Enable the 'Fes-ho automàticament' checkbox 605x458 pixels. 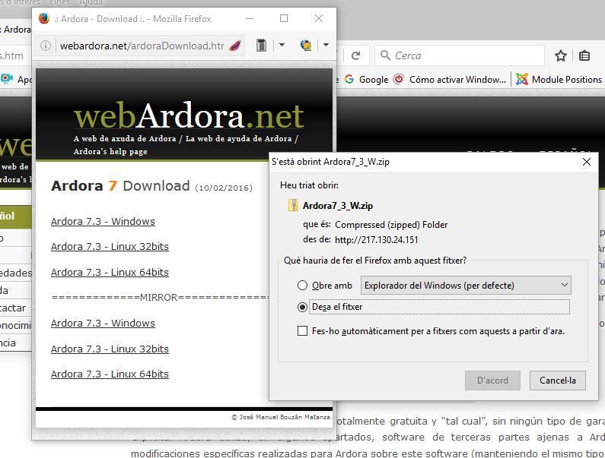[303, 331]
